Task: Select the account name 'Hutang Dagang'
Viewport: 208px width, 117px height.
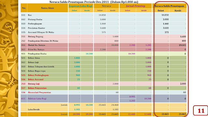Action: 35,37
